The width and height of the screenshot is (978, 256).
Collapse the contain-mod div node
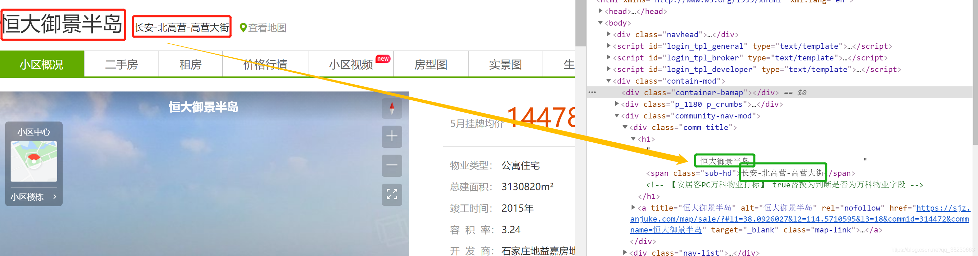609,81
